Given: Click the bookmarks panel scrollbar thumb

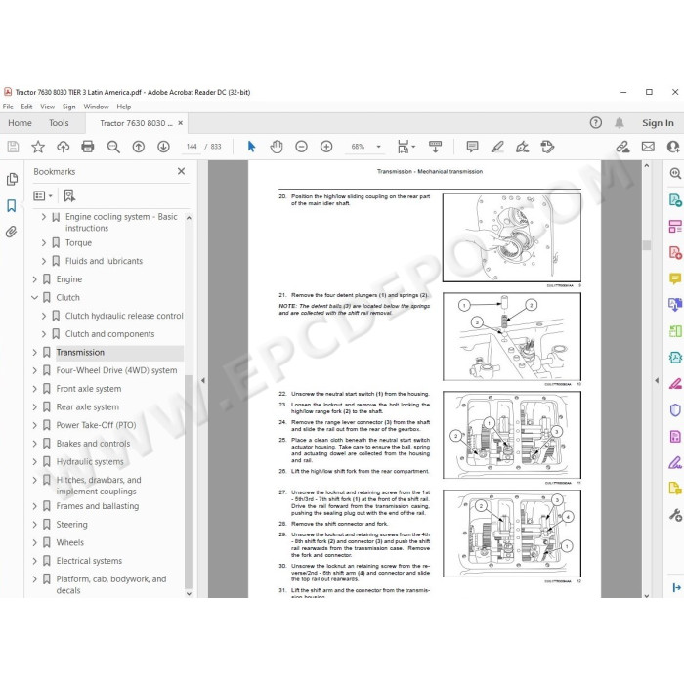Looking at the screenshot, I should [189, 480].
